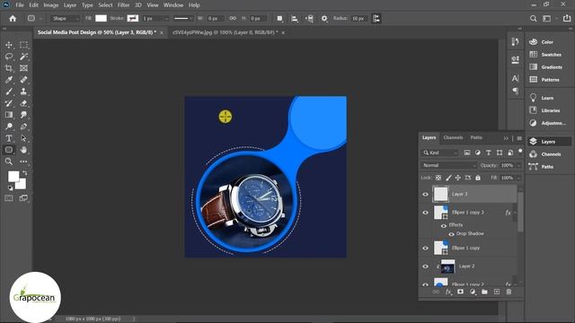Select the History Brush tool

pyautogui.click(x=9, y=103)
